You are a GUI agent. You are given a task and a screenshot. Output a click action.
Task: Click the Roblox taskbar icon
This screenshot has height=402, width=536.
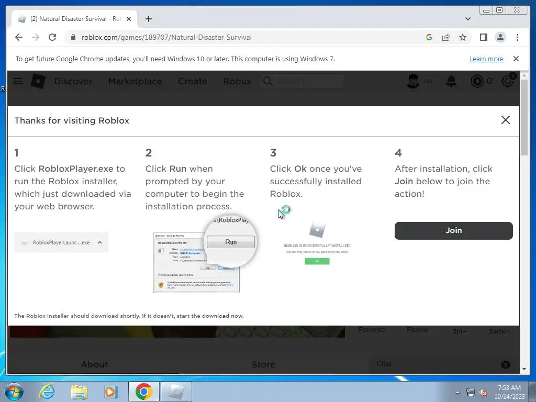coord(176,392)
